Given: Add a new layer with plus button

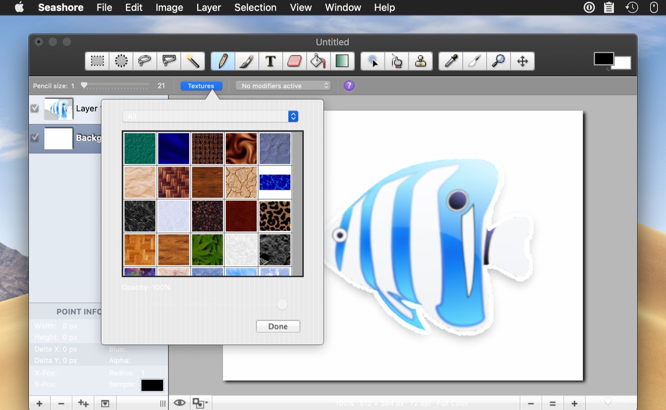Looking at the screenshot, I should coord(40,404).
